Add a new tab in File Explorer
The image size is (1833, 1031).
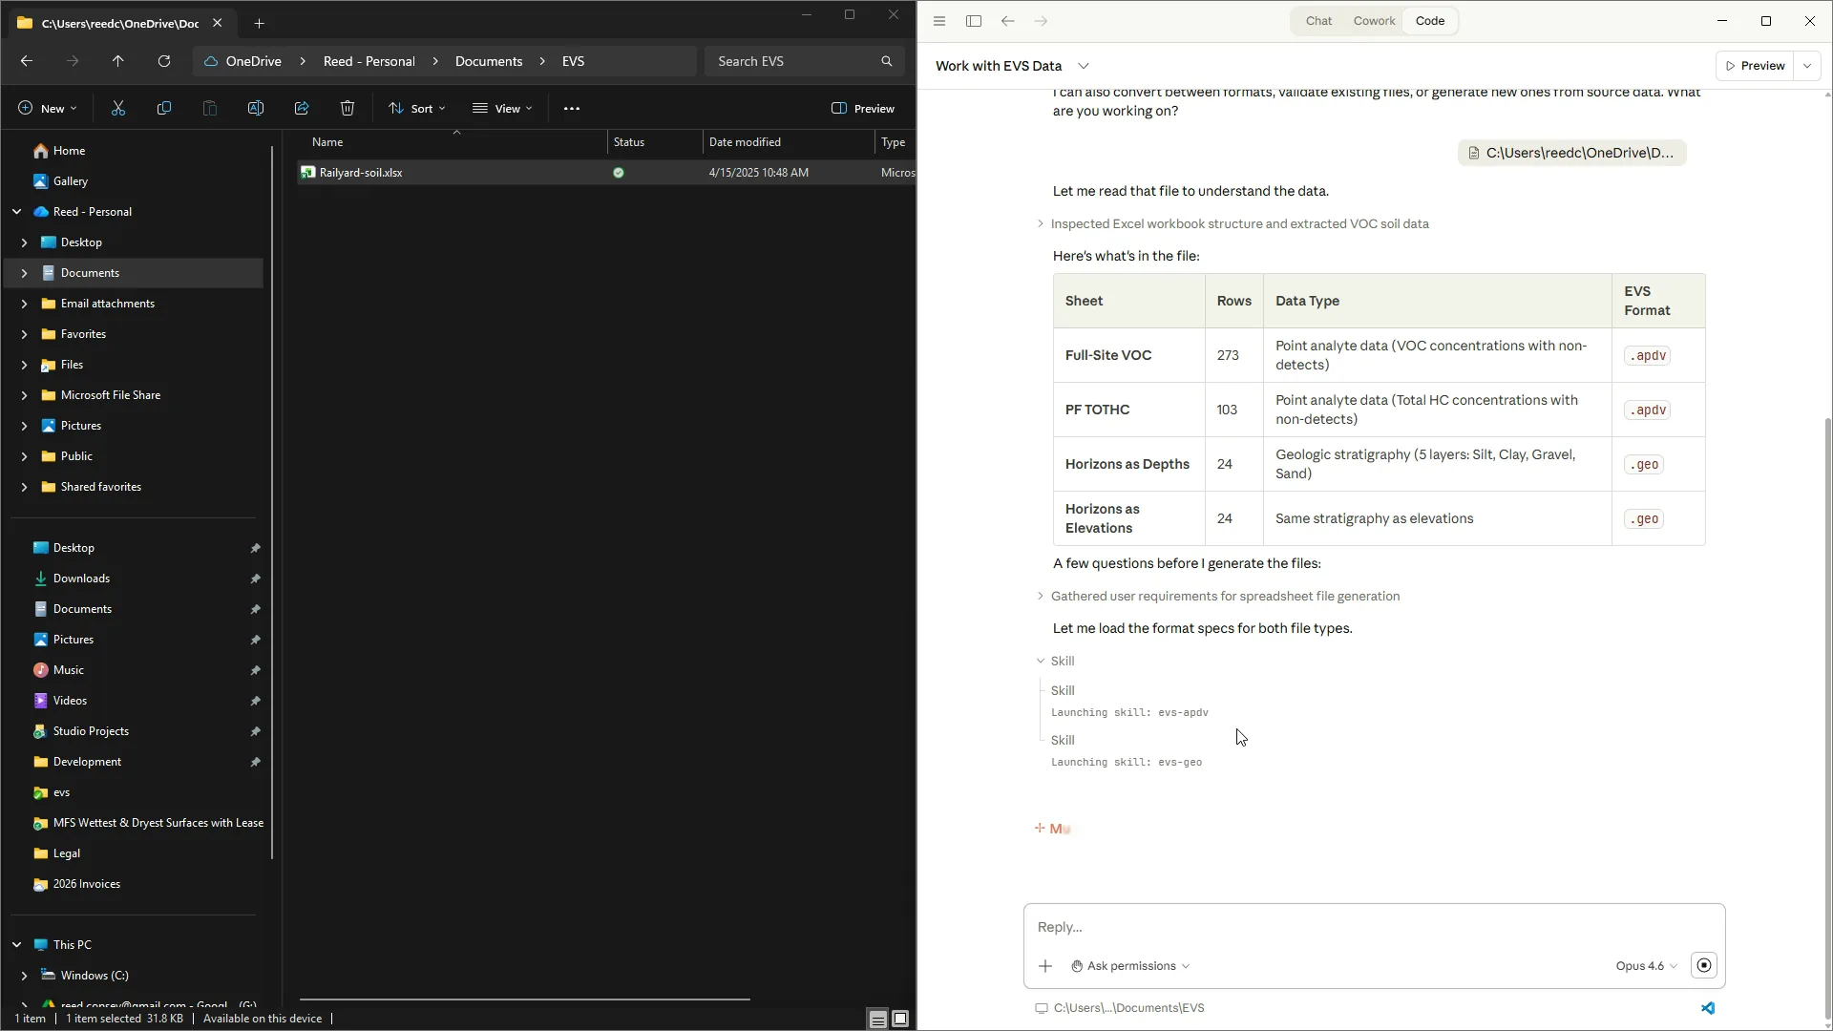coord(259,23)
